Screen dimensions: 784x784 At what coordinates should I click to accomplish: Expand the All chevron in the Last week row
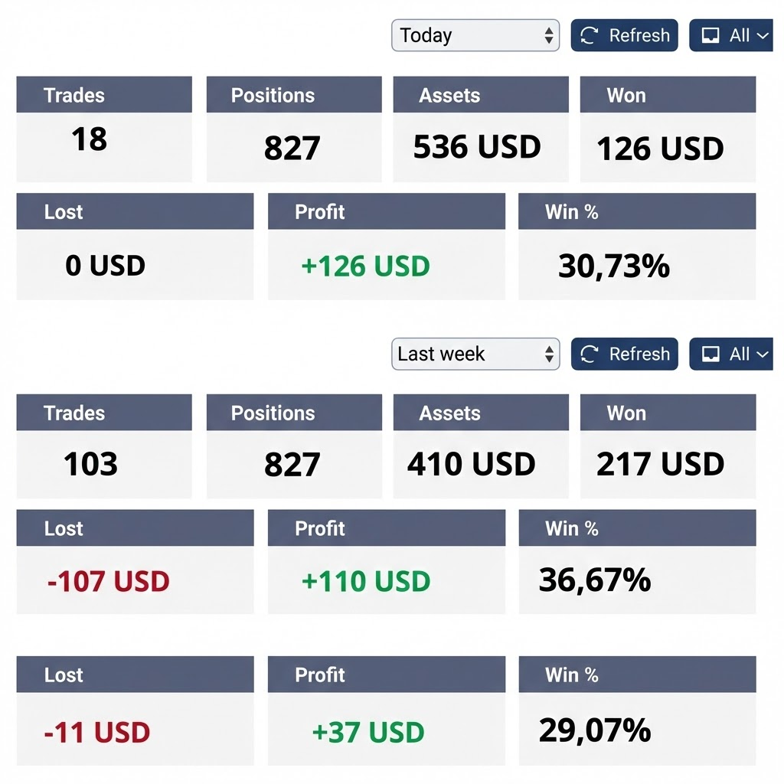(763, 354)
